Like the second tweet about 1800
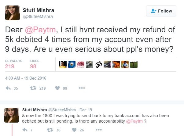The height and width of the screenshot is (136, 184). coord(74,130)
